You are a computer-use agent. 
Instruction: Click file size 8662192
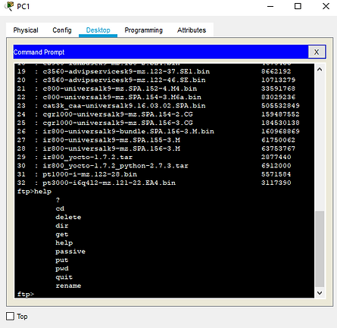(x=276, y=71)
